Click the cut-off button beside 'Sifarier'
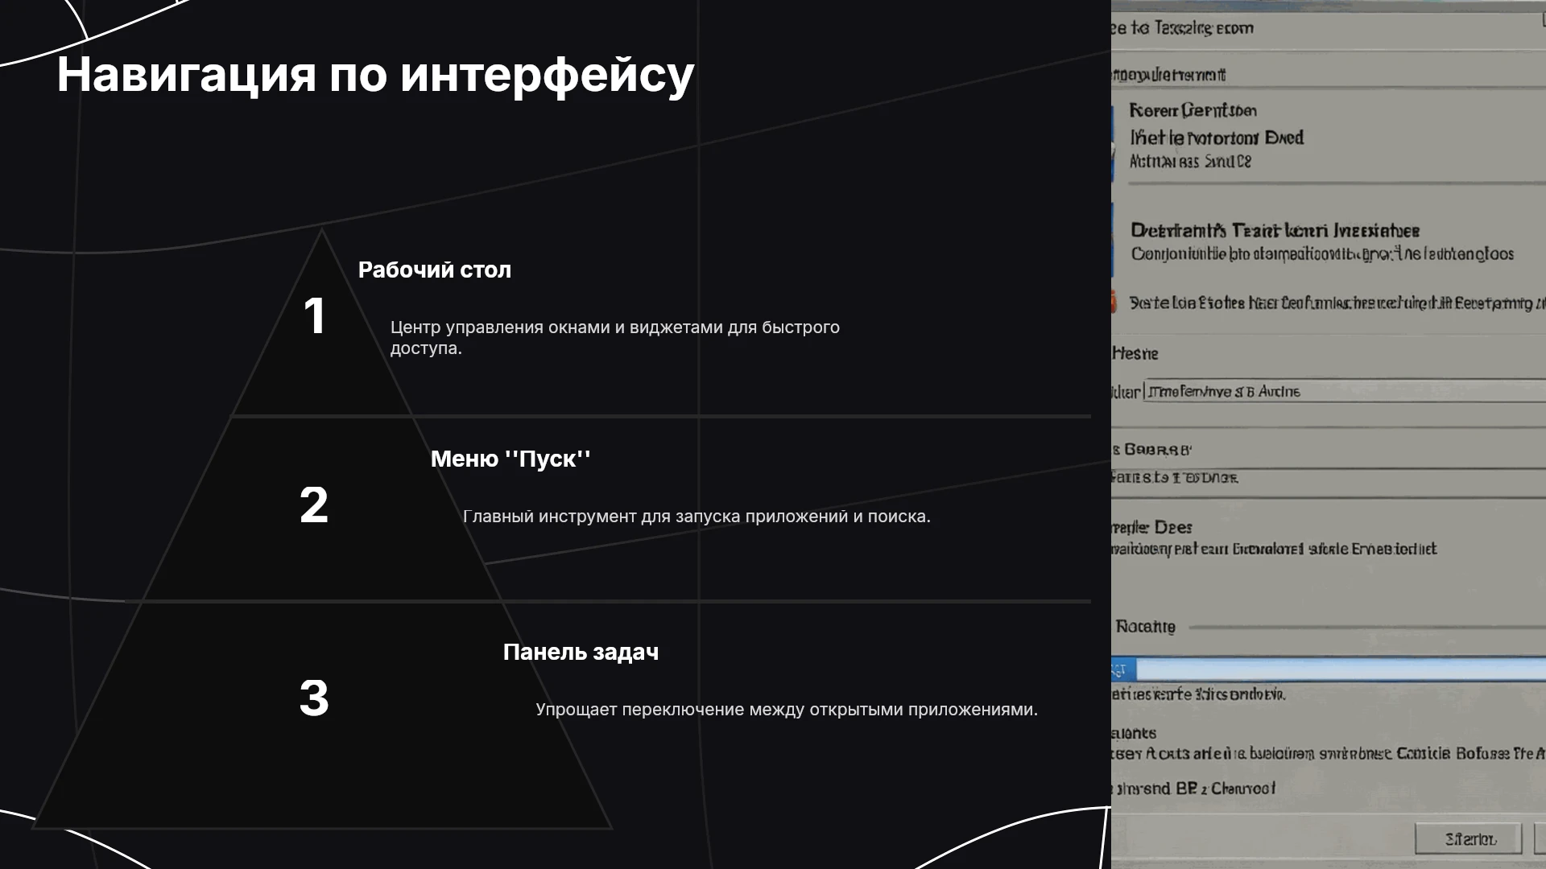The height and width of the screenshot is (869, 1546). click(x=1540, y=839)
